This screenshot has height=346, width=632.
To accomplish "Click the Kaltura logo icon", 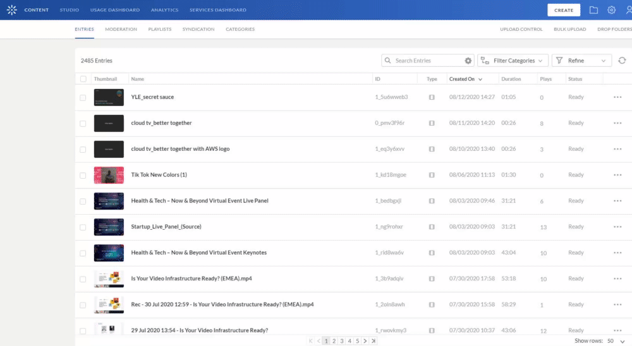I will [11, 10].
